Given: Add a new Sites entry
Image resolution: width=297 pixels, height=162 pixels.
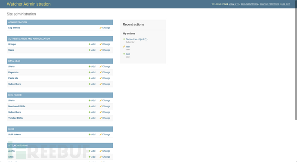Looking at the screenshot, I should click(x=92, y=157).
